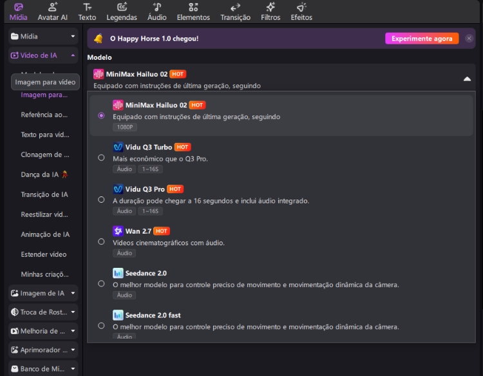Viewport: 483px width, 376px height.
Task: Click the Áudio tag under Wan 2.7
Action: tap(124, 253)
